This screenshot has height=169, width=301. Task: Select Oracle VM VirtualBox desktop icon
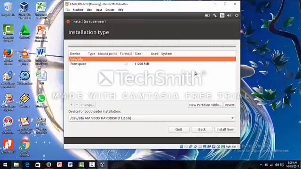point(24,10)
